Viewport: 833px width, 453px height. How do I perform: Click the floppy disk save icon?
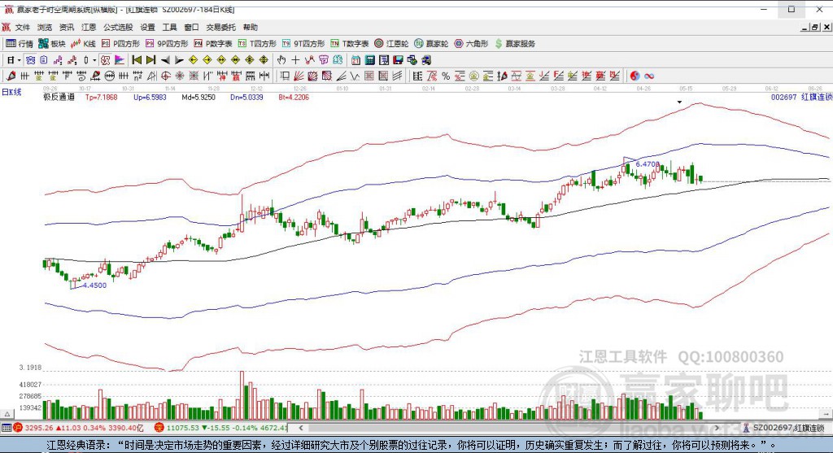[398, 60]
